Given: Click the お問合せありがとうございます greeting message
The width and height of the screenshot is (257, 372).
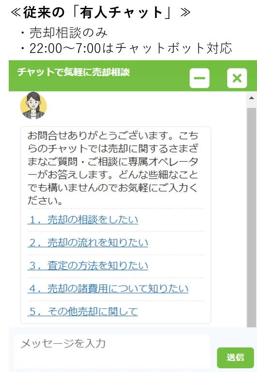Looking at the screenshot, I should coord(113,168).
